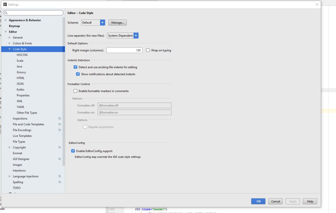Open HOCON code style settings

point(22,55)
